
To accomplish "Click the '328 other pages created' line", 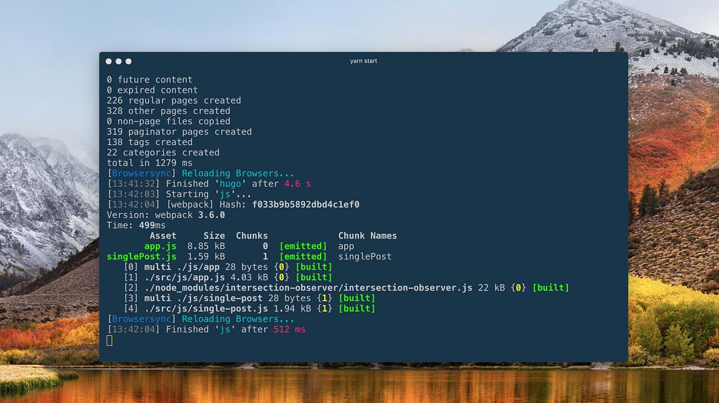I will (168, 111).
